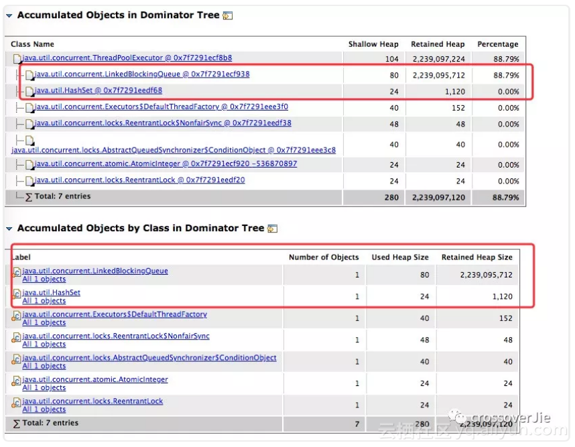Click class icon of NonfairSync label row
The height and width of the screenshot is (447, 575).
coord(16,337)
